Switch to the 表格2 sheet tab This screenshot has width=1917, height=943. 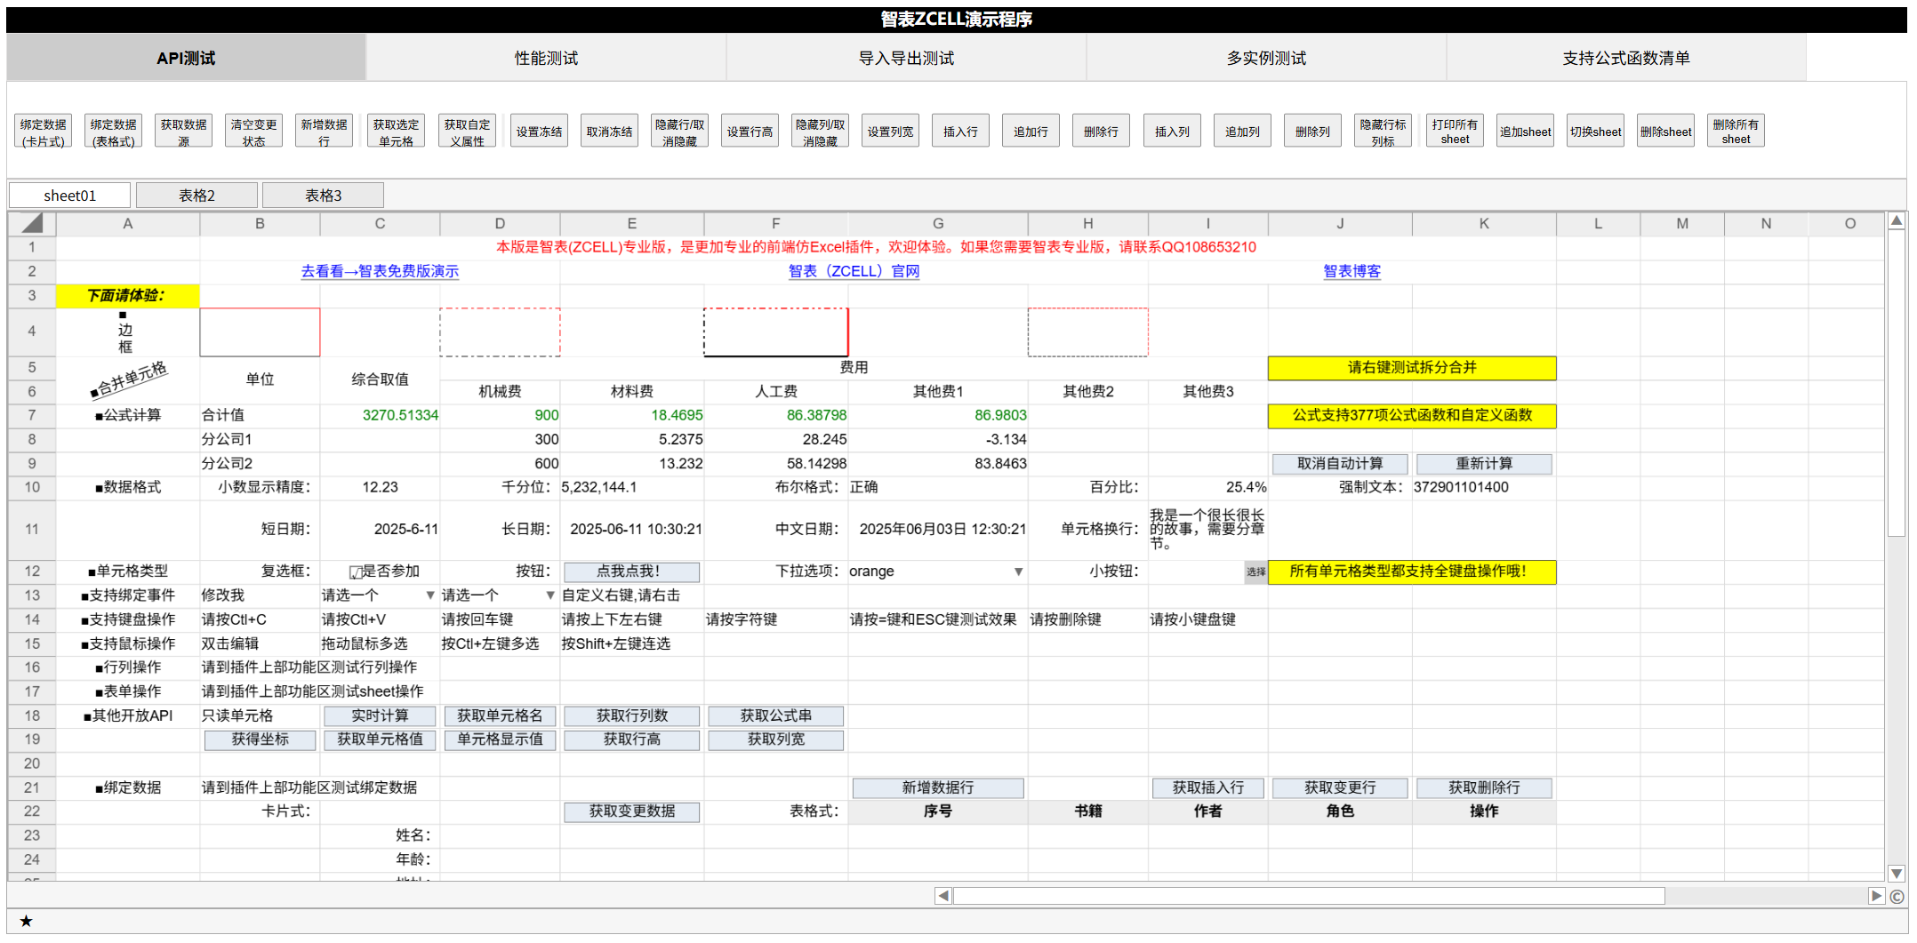(197, 196)
